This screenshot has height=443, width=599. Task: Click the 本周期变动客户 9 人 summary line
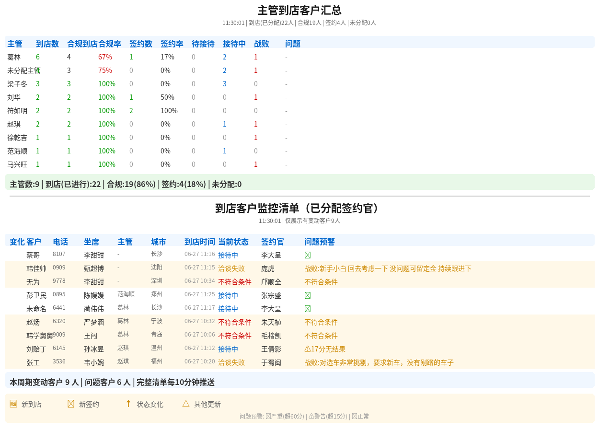112,382
